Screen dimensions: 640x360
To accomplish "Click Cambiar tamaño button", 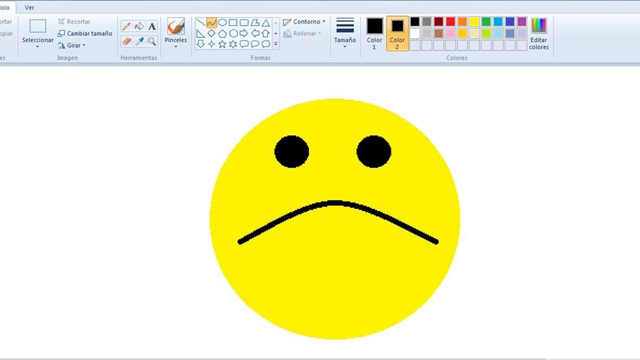I will [85, 33].
